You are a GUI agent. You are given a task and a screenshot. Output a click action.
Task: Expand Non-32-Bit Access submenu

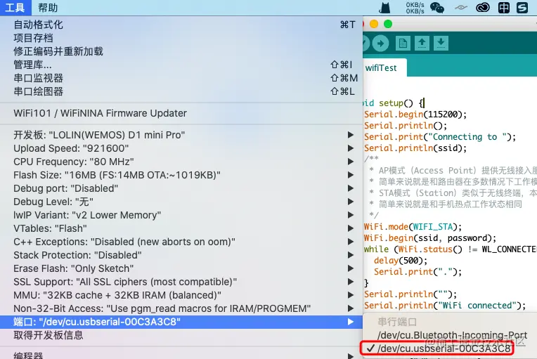[181, 308]
